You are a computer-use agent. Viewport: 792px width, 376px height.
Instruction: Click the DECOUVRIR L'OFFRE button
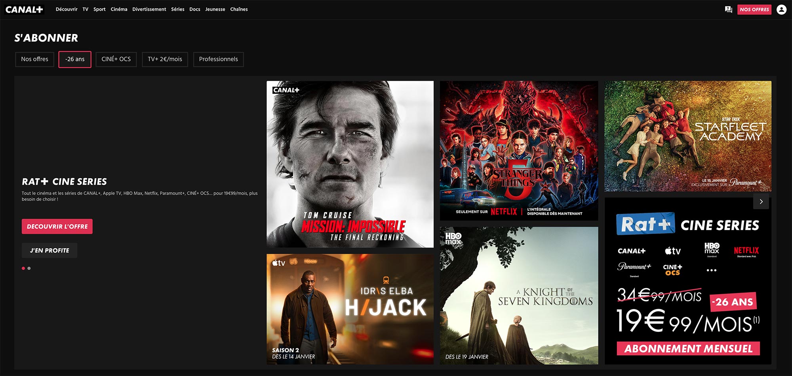[57, 226]
